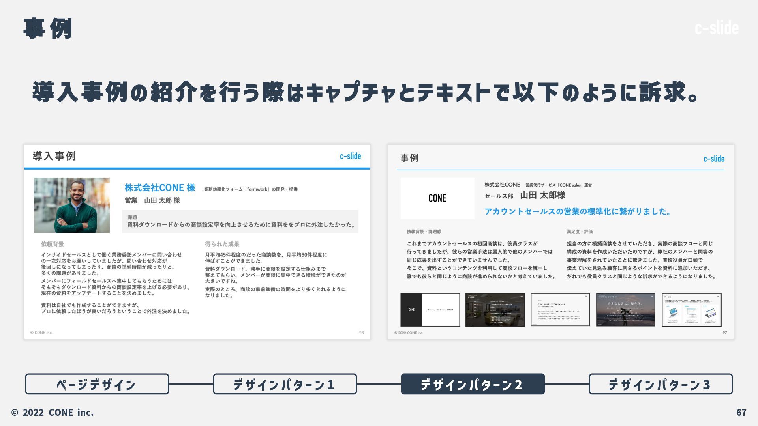Click the © 2022 CONE inc. footer
Image resolution: width=758 pixels, height=426 pixels.
pyautogui.click(x=53, y=412)
